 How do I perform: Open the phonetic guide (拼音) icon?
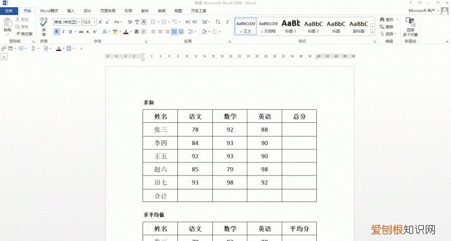point(137,22)
